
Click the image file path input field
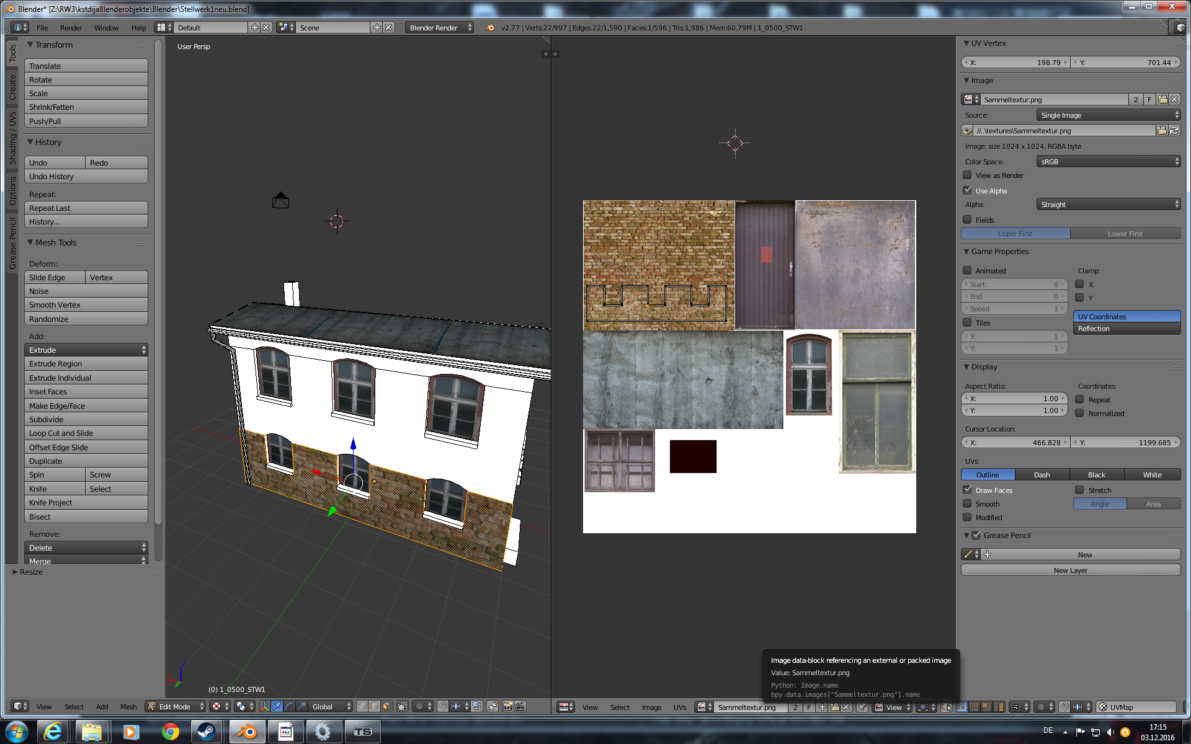(x=1064, y=131)
